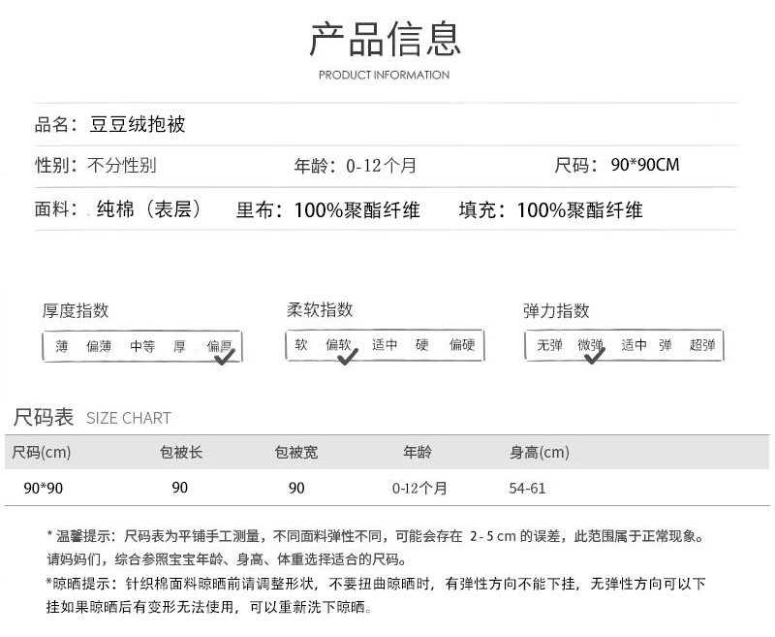
Task: Choose 偏硬 on the softness scale
Action: pos(462,344)
